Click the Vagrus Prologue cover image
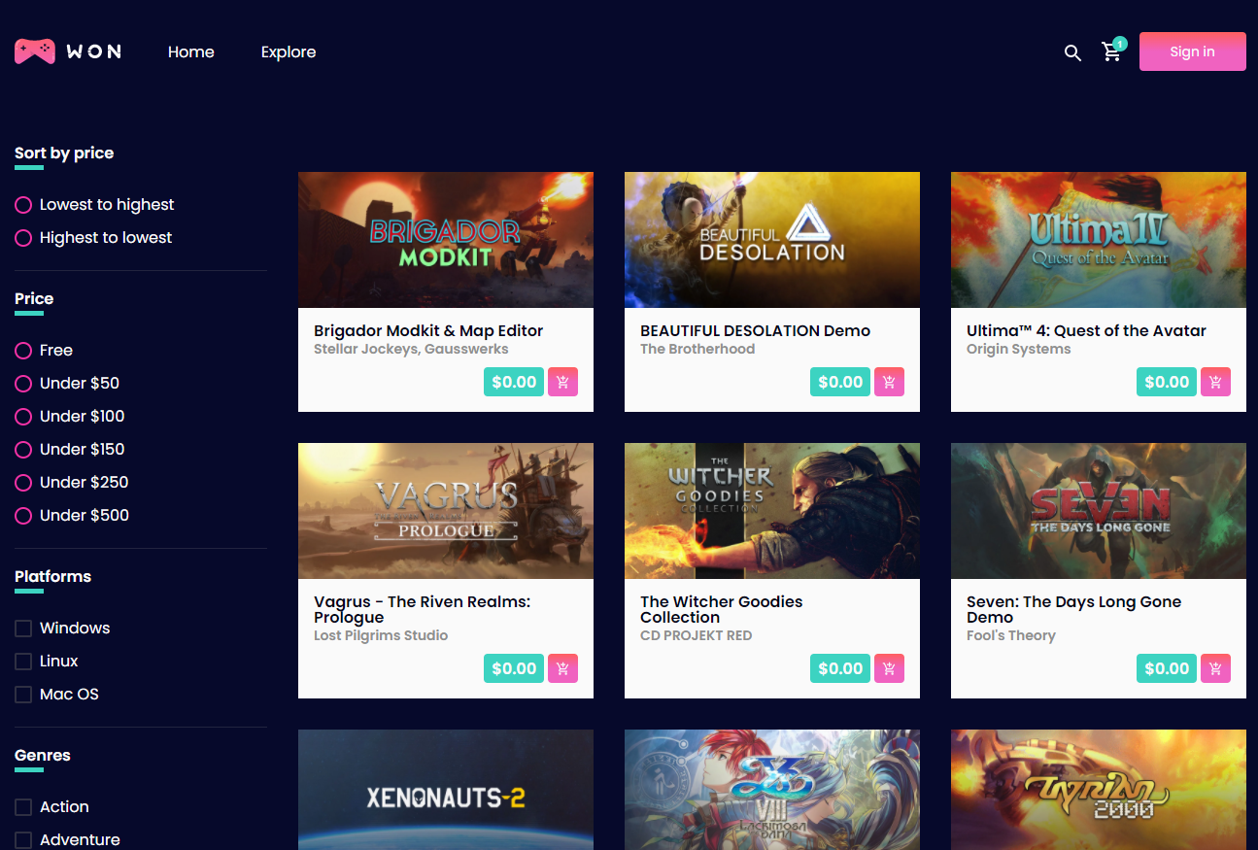 (x=446, y=511)
